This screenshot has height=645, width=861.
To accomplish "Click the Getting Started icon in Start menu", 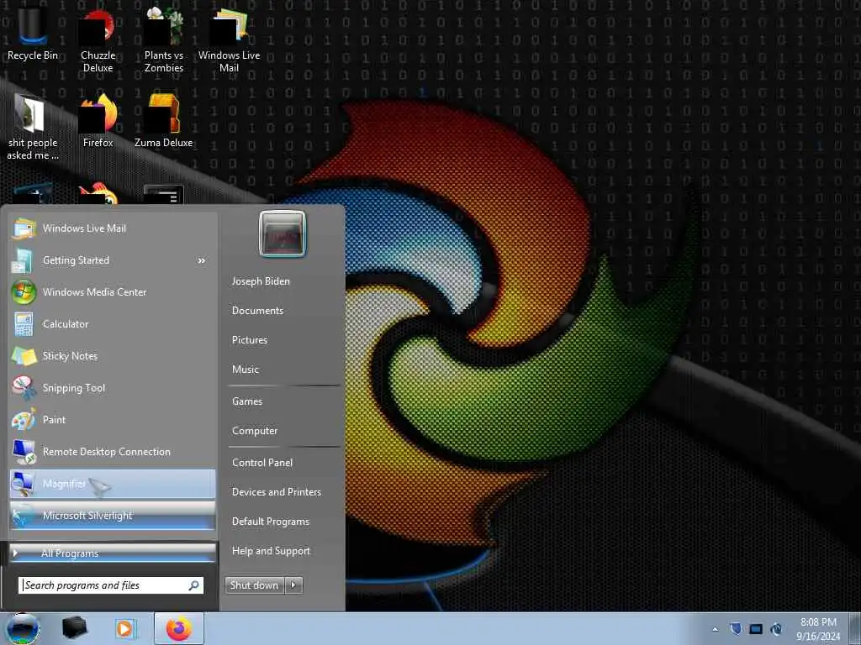I will (23, 260).
